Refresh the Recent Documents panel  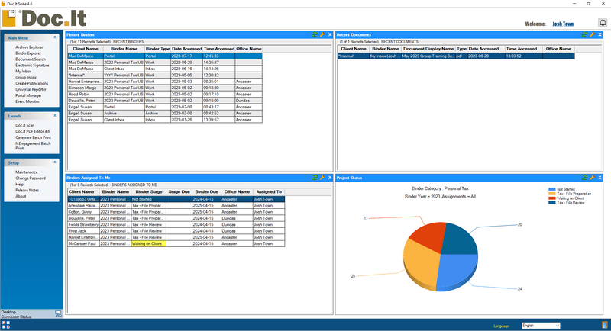pyautogui.click(x=584, y=34)
